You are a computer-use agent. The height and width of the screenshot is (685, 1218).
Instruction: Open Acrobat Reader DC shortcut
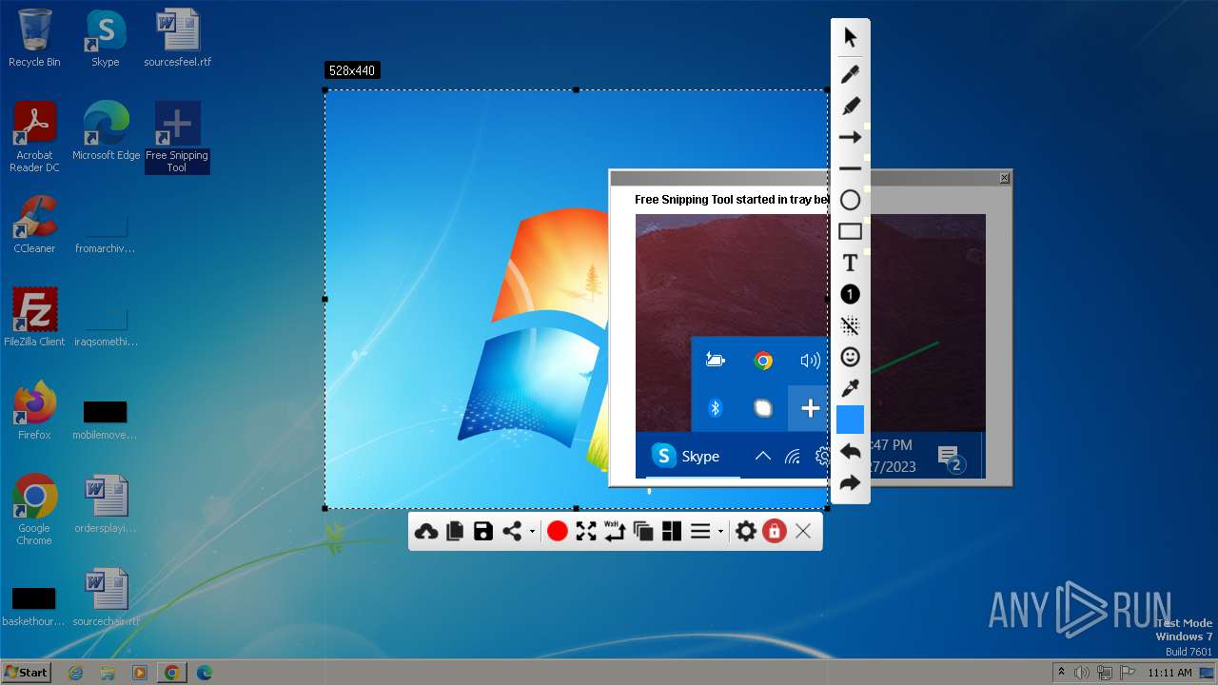point(34,137)
